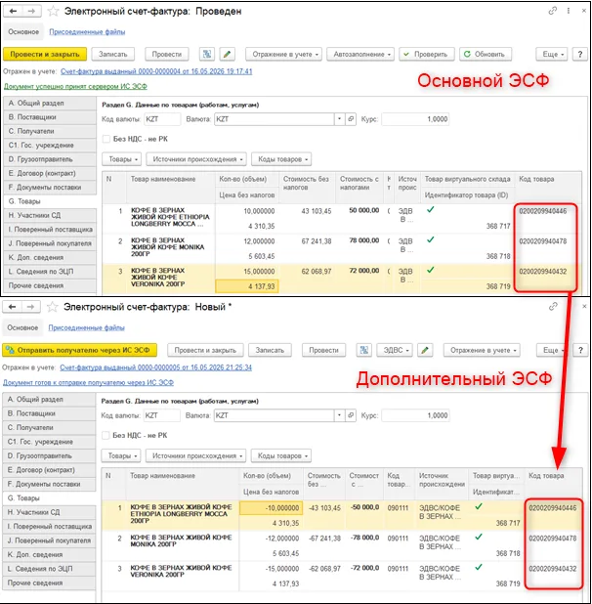Click code 0200209940478 in Проведен table

pos(543,241)
